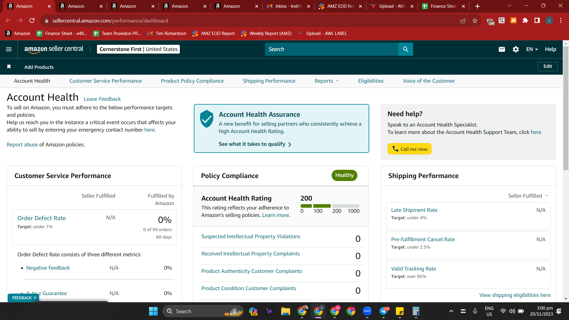The image size is (569, 320).
Task: Switch to the Finance Sheet browser tab
Action: click(444, 6)
